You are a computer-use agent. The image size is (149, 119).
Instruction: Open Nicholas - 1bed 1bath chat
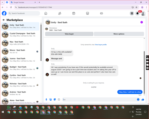click(20, 85)
